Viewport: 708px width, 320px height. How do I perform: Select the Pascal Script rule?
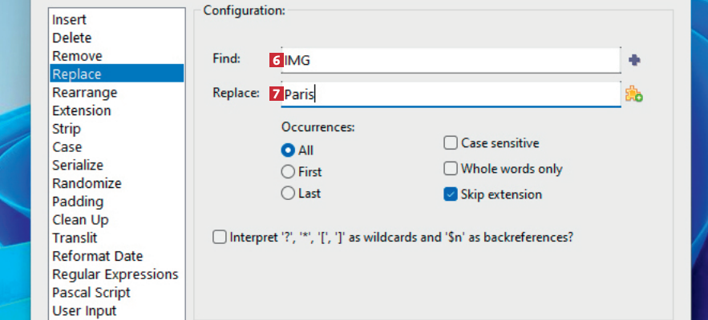tap(91, 292)
